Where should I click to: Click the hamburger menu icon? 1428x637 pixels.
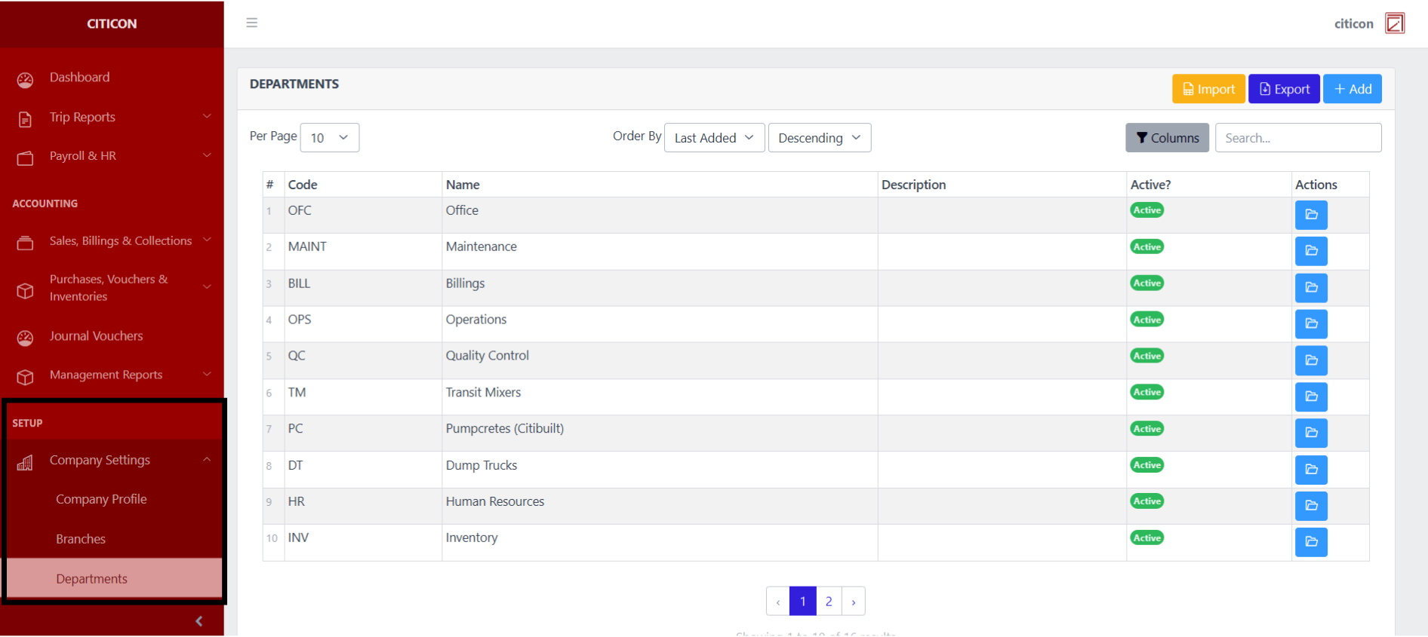252,23
